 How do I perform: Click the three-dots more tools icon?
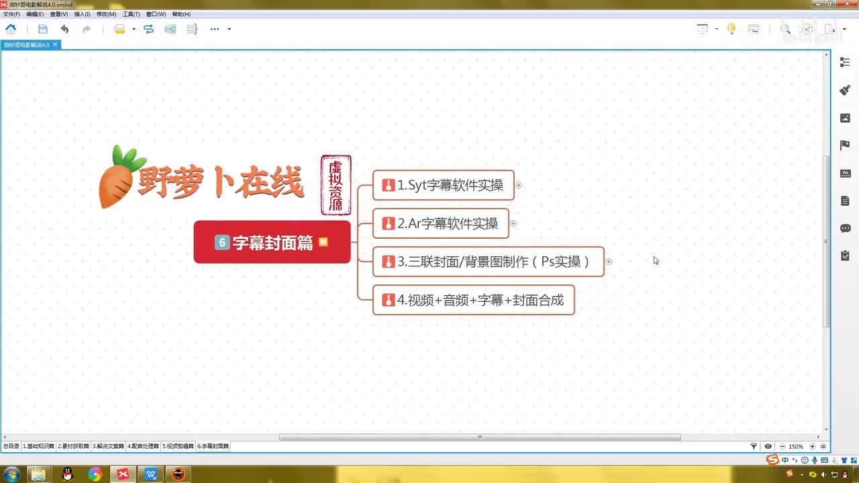click(x=215, y=29)
